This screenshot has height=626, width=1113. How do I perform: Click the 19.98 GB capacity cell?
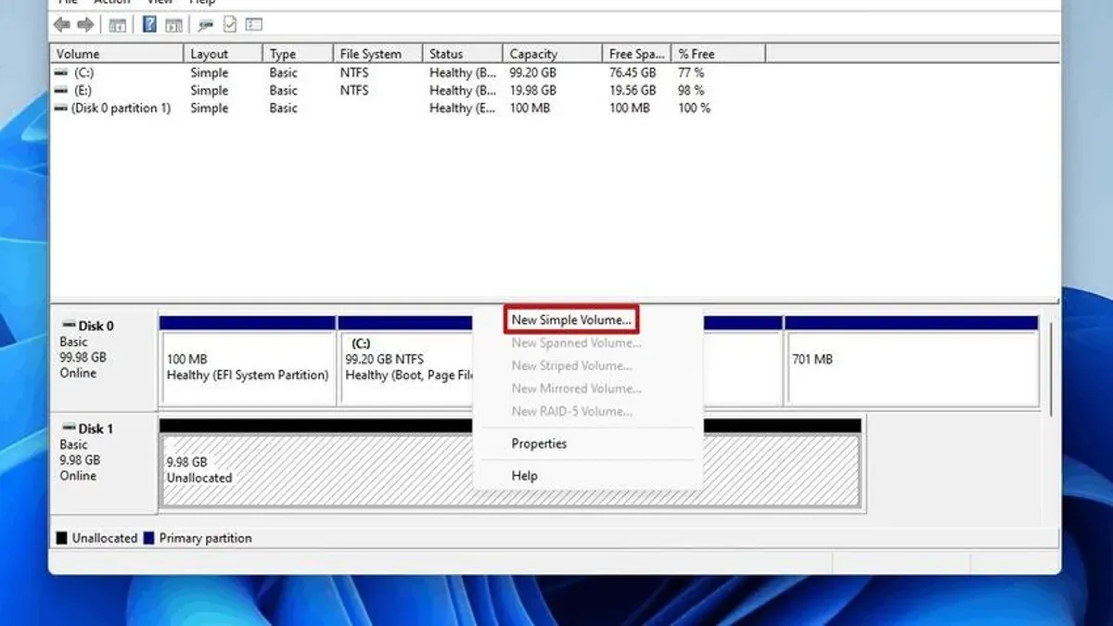(x=533, y=90)
